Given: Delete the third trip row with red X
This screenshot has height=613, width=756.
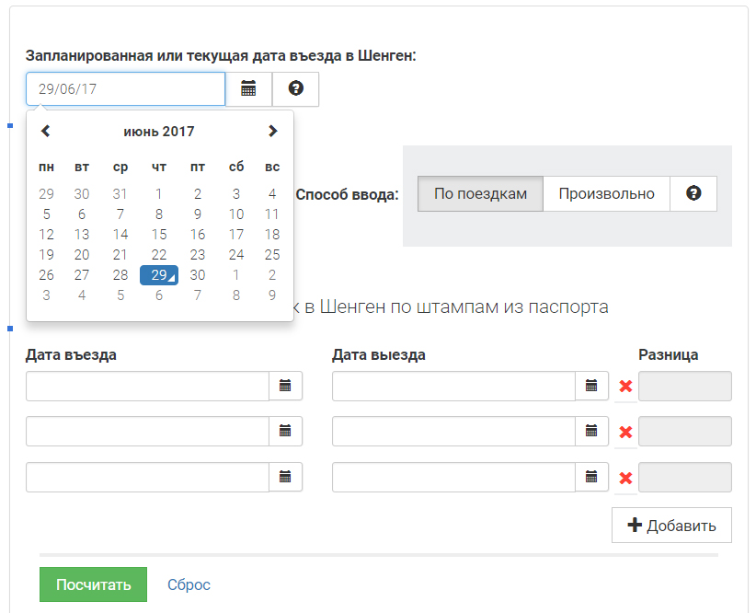Looking at the screenshot, I should click(x=625, y=478).
